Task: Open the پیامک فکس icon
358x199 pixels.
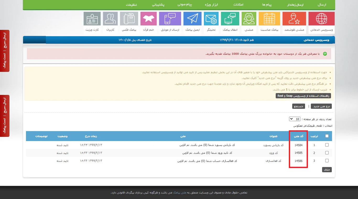Action: click(x=129, y=19)
